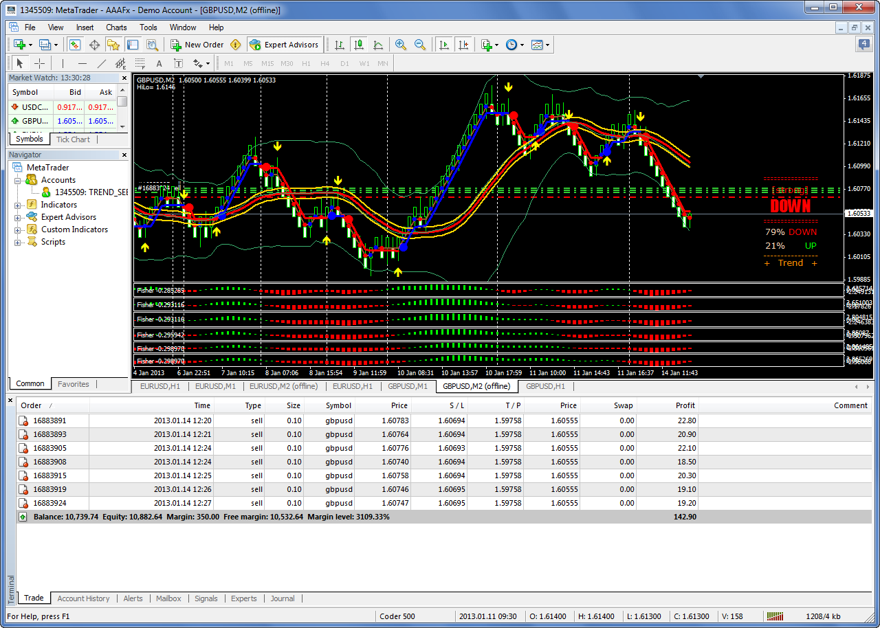Open dropdown arrow next to Indicators icon
This screenshot has width=880, height=628.
tap(497, 45)
